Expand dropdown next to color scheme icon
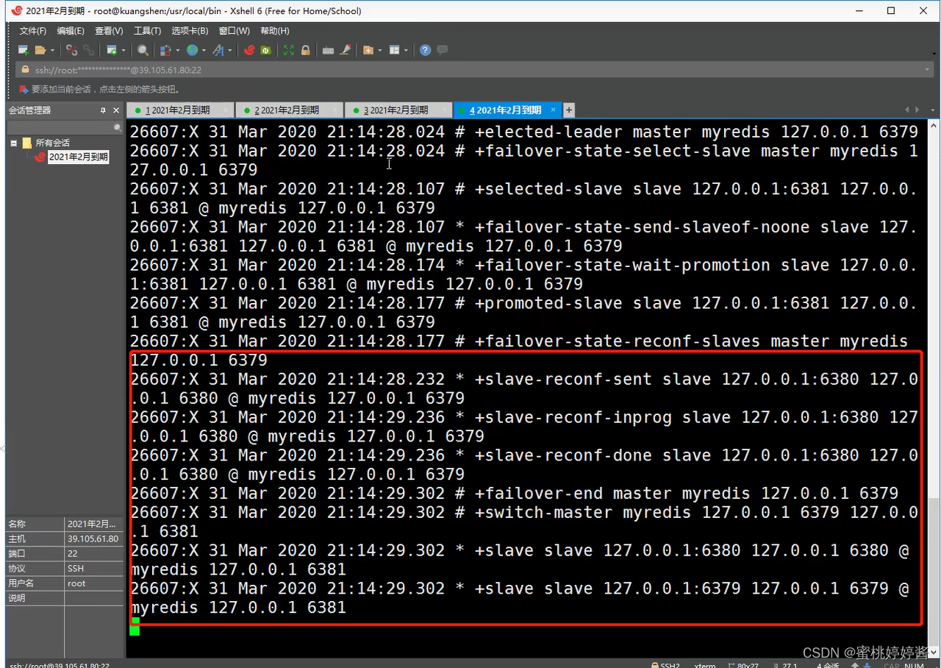The width and height of the screenshot is (941, 668). coord(178,50)
